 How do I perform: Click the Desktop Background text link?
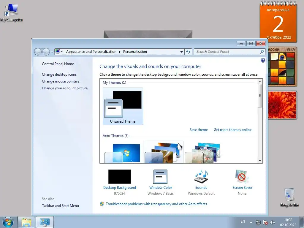click(x=119, y=188)
